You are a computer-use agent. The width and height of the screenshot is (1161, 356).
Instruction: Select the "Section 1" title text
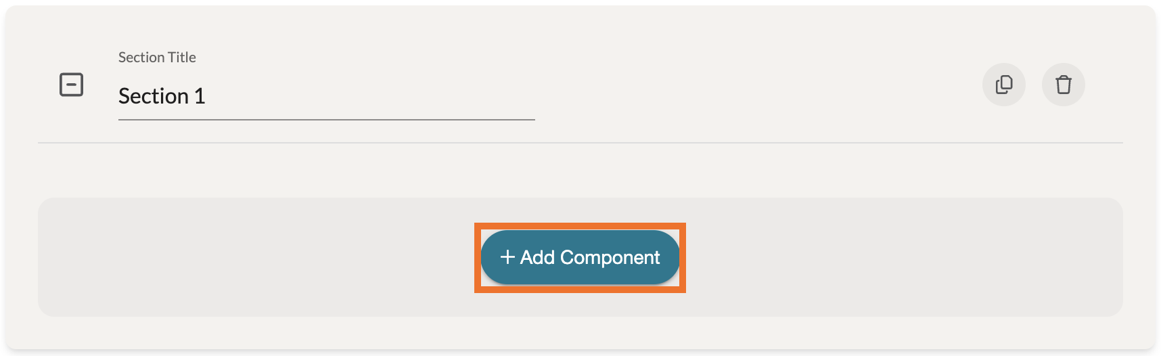(x=162, y=96)
